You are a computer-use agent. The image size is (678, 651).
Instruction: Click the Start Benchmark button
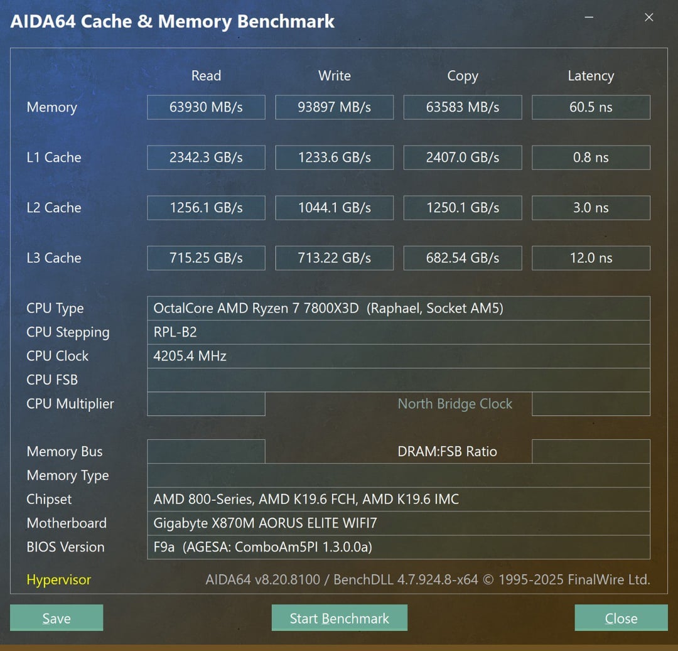click(x=339, y=618)
